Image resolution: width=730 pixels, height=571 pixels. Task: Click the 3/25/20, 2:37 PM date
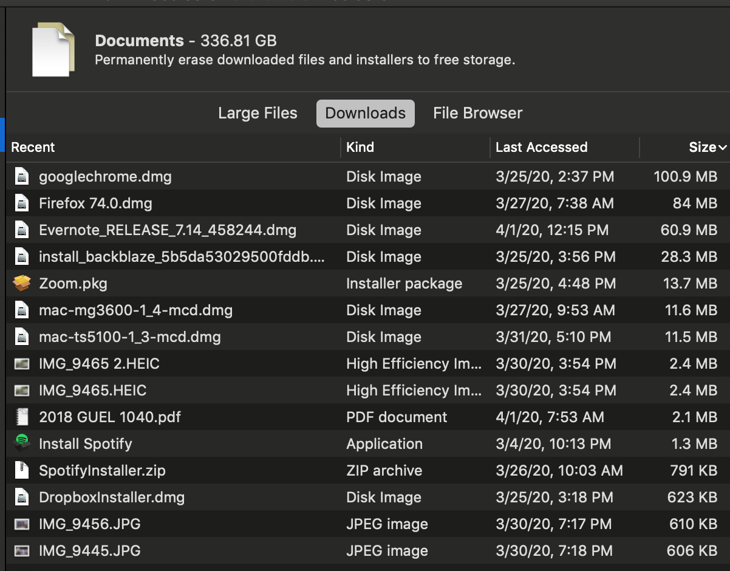pos(554,177)
